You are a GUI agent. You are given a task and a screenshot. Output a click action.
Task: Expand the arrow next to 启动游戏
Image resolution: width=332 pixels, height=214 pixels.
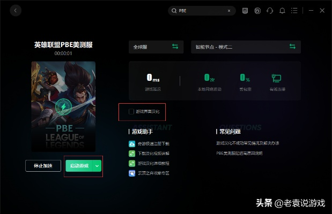97,166
